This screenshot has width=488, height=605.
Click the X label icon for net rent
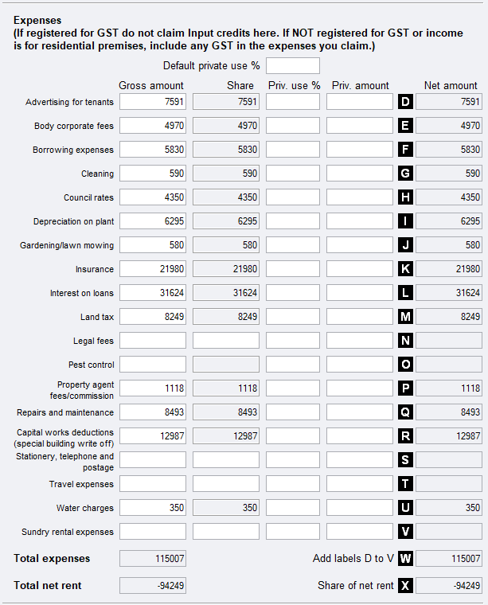[405, 586]
